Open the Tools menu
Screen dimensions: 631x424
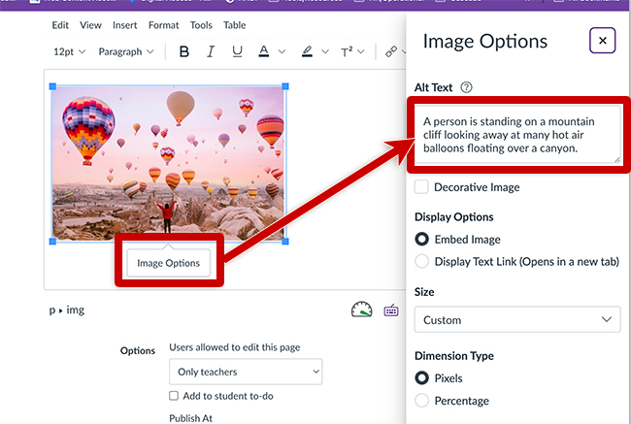201,25
